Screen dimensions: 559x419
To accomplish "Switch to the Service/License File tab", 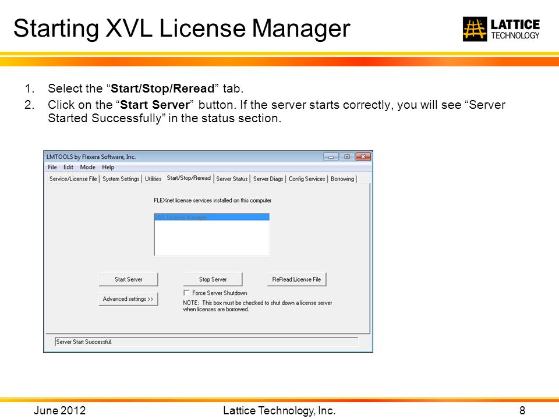I will pyautogui.click(x=73, y=179).
